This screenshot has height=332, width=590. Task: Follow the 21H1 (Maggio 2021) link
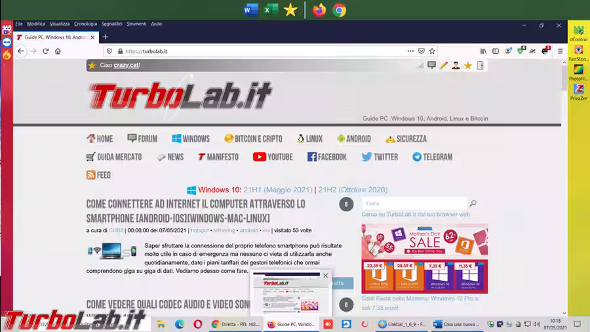click(279, 190)
